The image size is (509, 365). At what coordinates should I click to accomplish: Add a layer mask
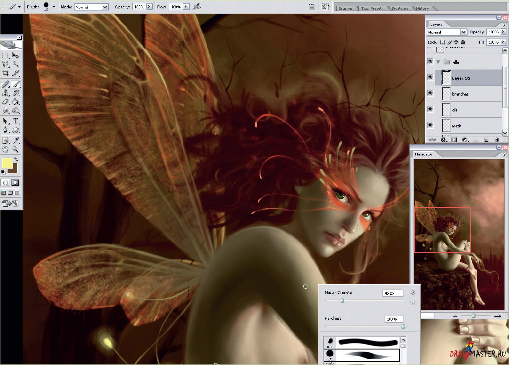pyautogui.click(x=453, y=140)
